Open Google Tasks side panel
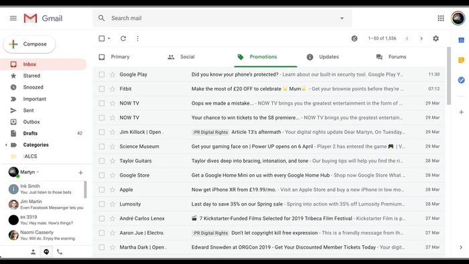 tap(461, 80)
